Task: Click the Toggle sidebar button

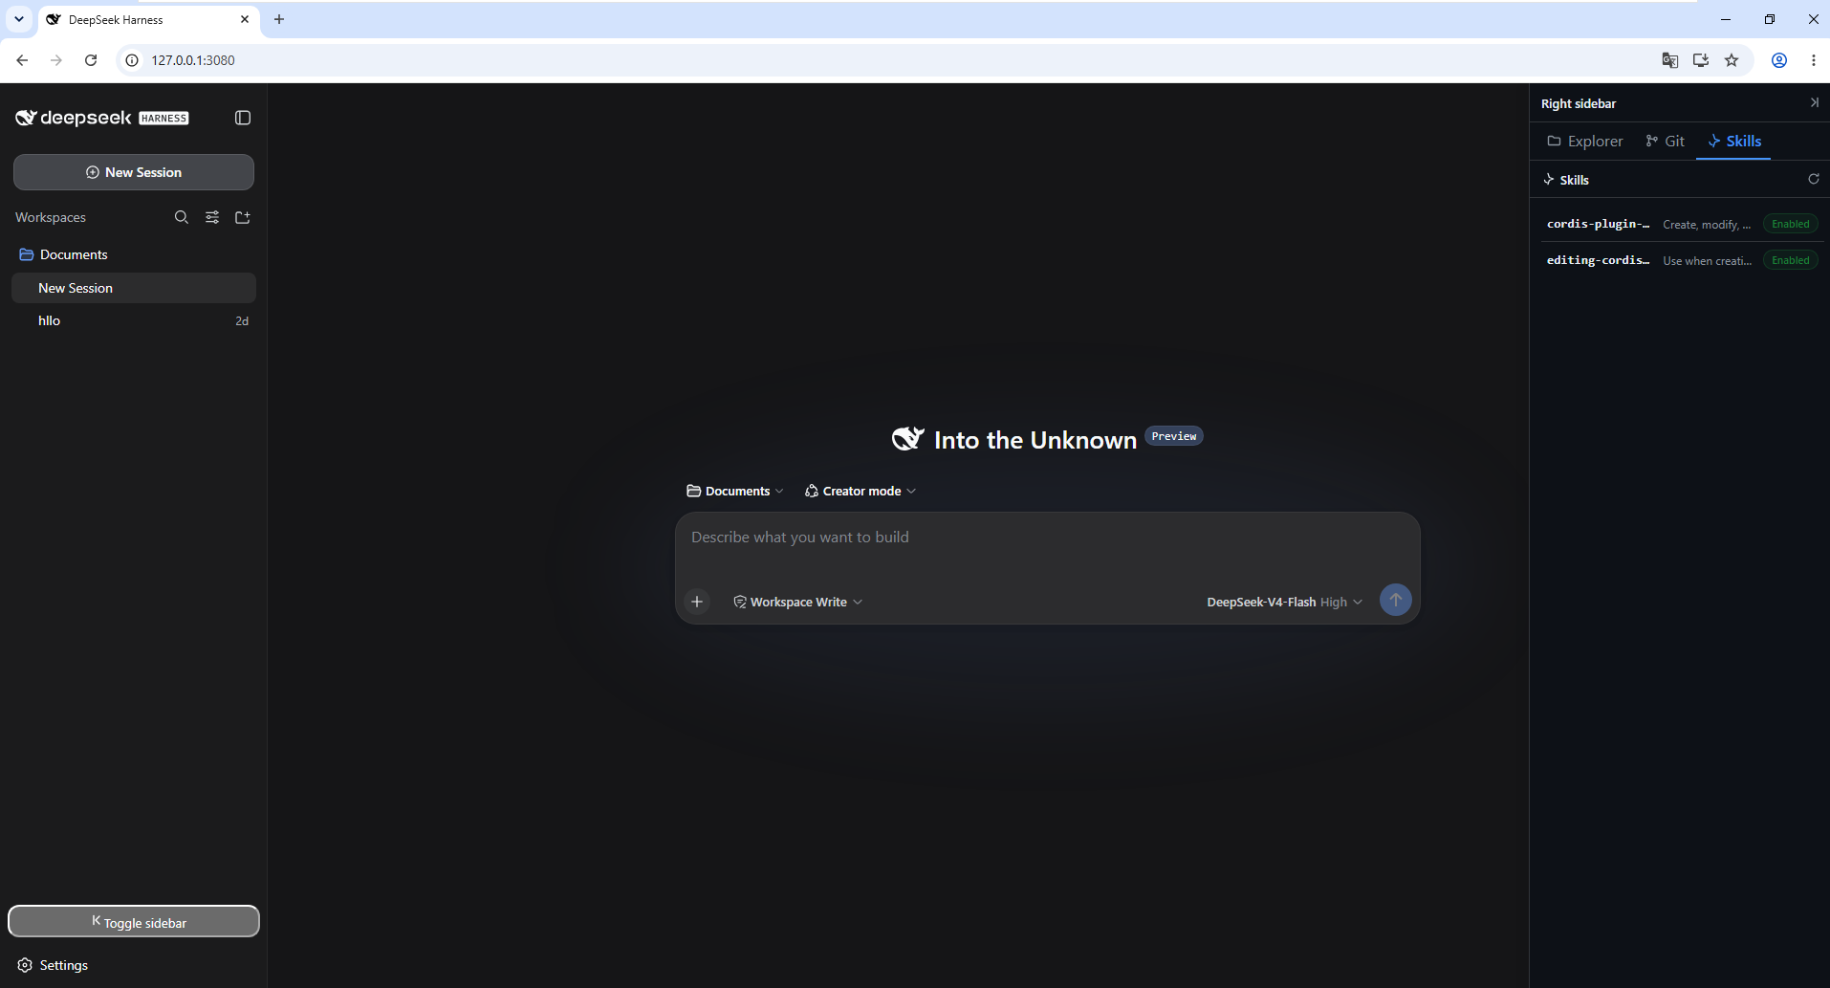Action: (134, 921)
